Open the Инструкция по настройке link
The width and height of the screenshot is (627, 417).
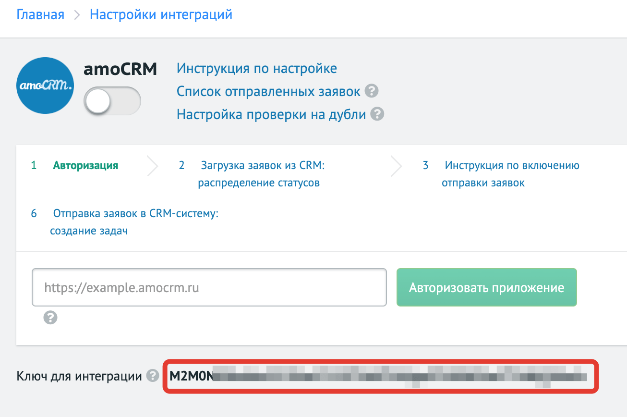tap(257, 68)
